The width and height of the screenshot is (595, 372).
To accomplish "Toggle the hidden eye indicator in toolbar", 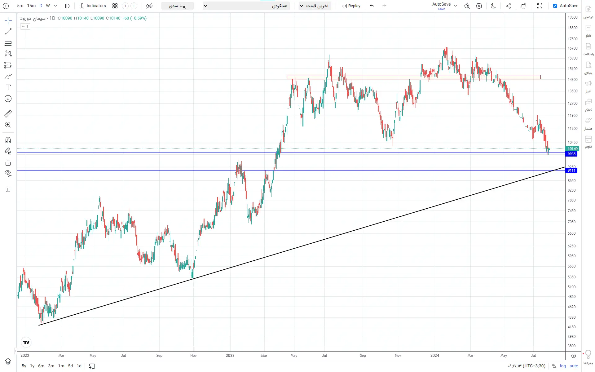I will tap(149, 6).
